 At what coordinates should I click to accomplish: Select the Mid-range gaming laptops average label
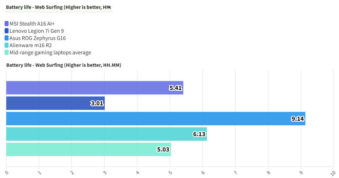tap(50, 52)
